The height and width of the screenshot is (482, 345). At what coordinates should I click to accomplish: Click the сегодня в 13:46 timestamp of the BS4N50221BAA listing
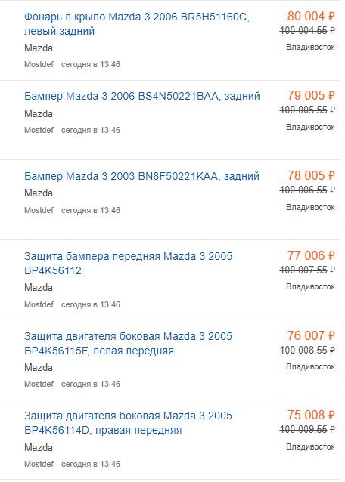(91, 130)
